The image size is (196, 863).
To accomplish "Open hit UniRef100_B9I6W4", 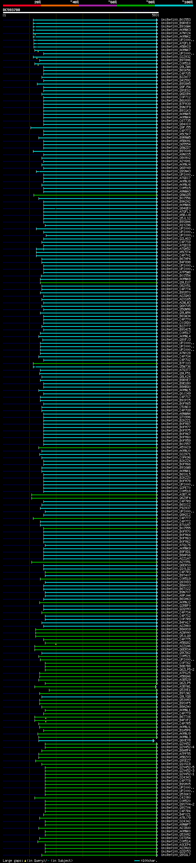I will [175, 26].
